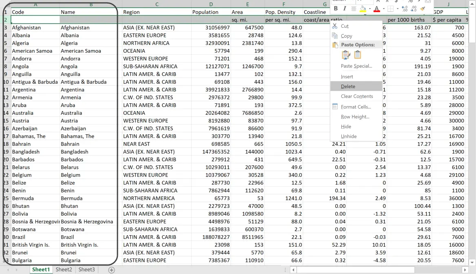Click C.W. OF IND. STATES for Belarus

(157, 167)
